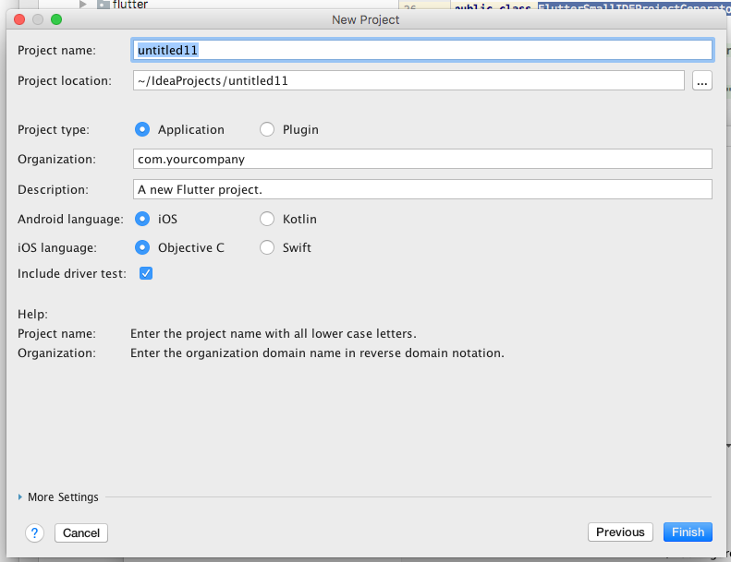Screen dimensions: 731x562
Task: Go back with the Previous button
Action: (x=620, y=532)
